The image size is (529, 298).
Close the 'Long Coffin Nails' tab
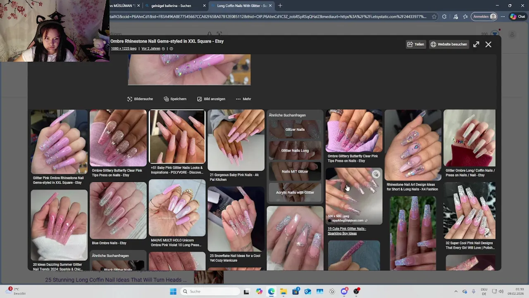[x=270, y=6]
